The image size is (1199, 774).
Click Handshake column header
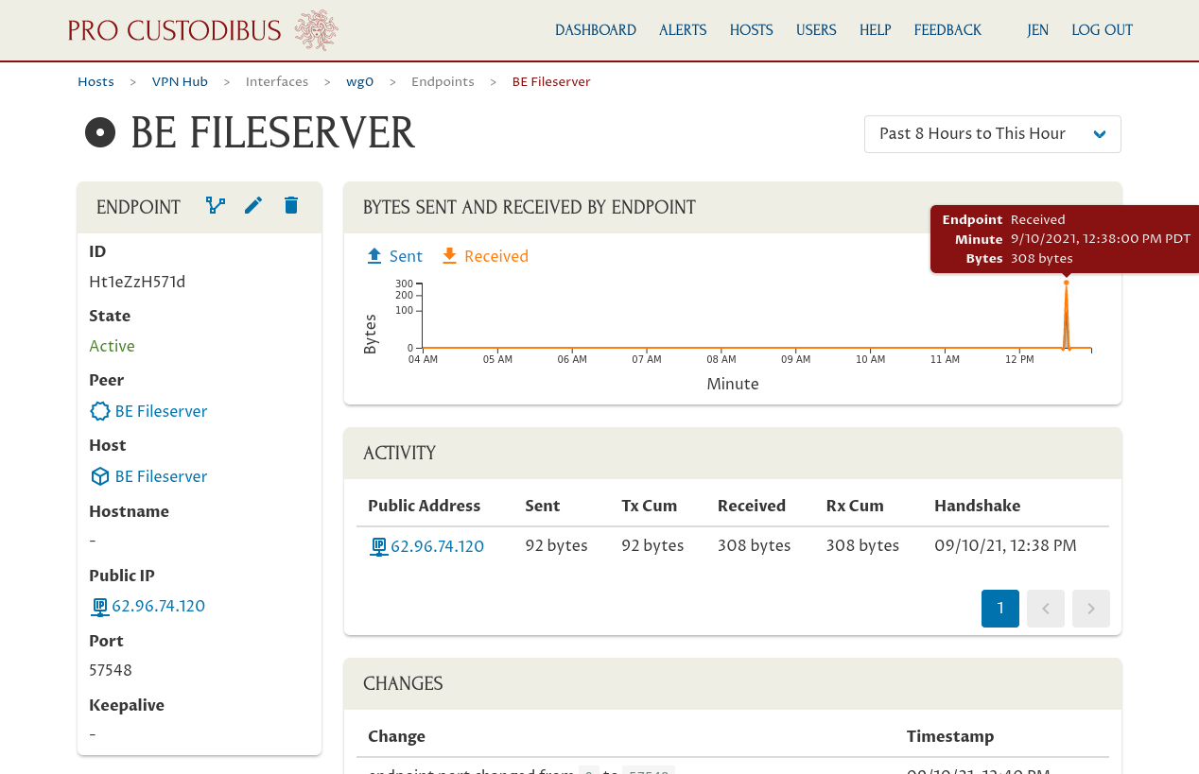click(977, 506)
